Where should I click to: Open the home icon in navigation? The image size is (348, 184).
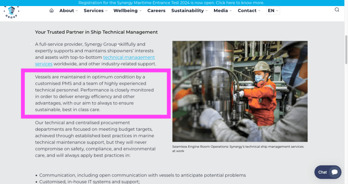tap(51, 10)
